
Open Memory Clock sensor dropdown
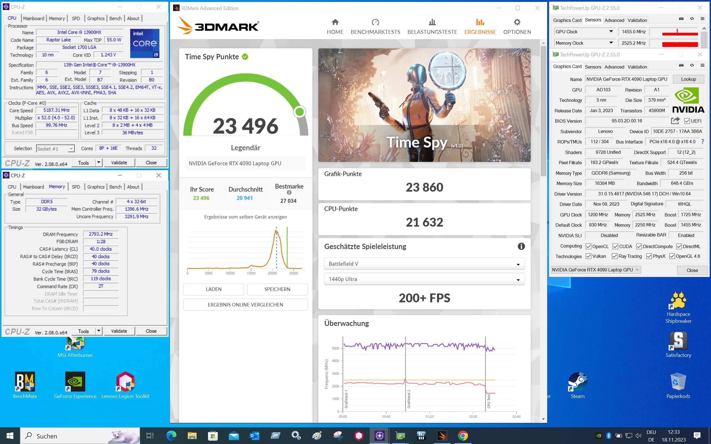(585, 43)
